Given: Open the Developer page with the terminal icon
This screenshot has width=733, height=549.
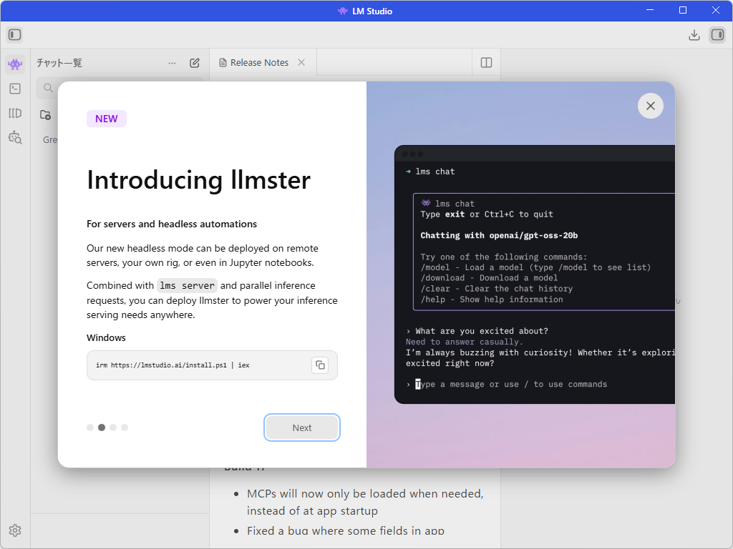Looking at the screenshot, I should tap(14, 88).
